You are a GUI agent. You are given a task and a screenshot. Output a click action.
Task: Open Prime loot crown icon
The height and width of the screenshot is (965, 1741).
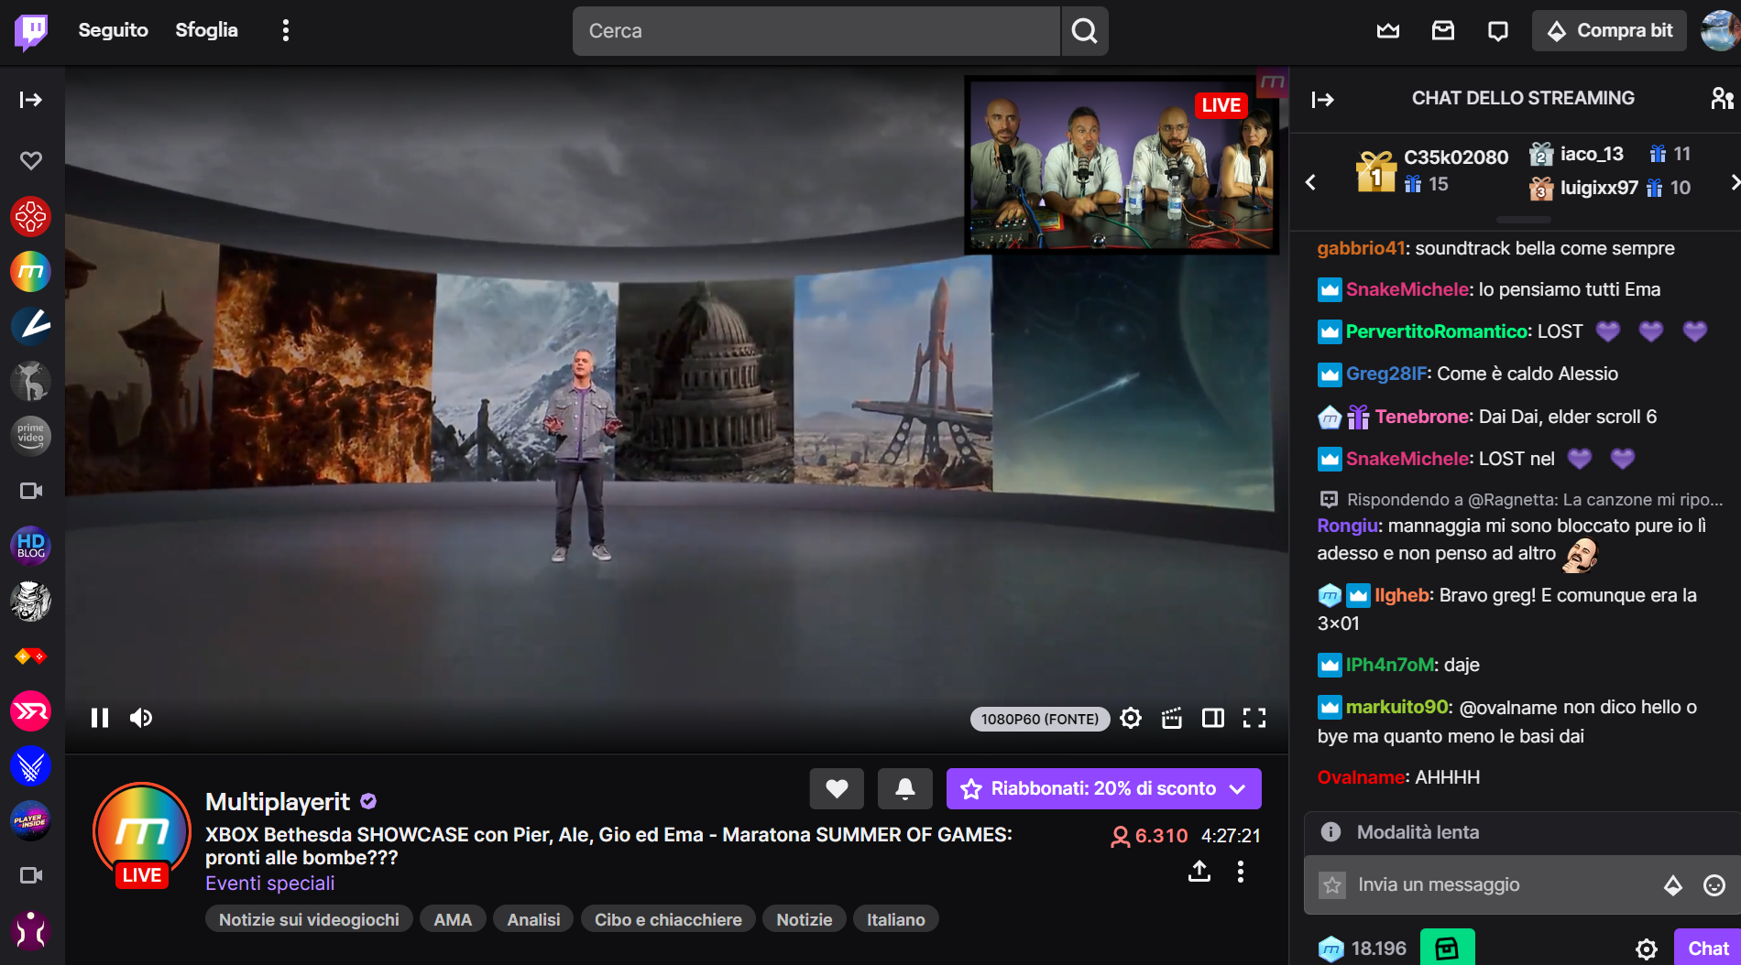tap(1388, 31)
